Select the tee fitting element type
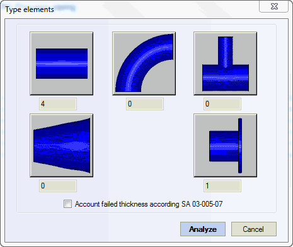The width and height of the screenshot is (293, 247). click(225, 64)
